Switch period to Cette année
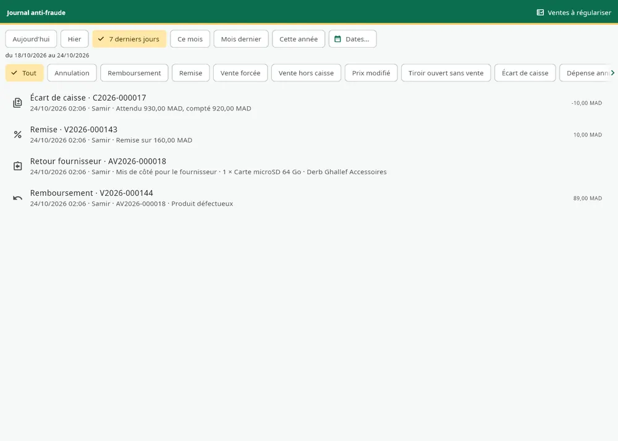The image size is (618, 441). (x=298, y=39)
